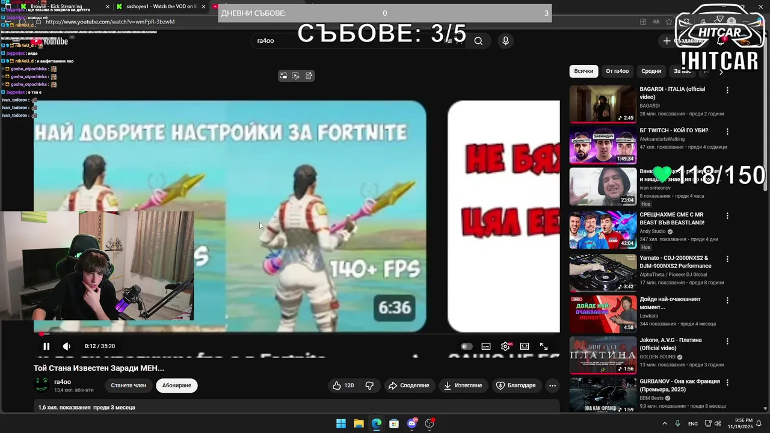Search using the magnifier icon
Screen dimensions: 770x433
(x=478, y=41)
